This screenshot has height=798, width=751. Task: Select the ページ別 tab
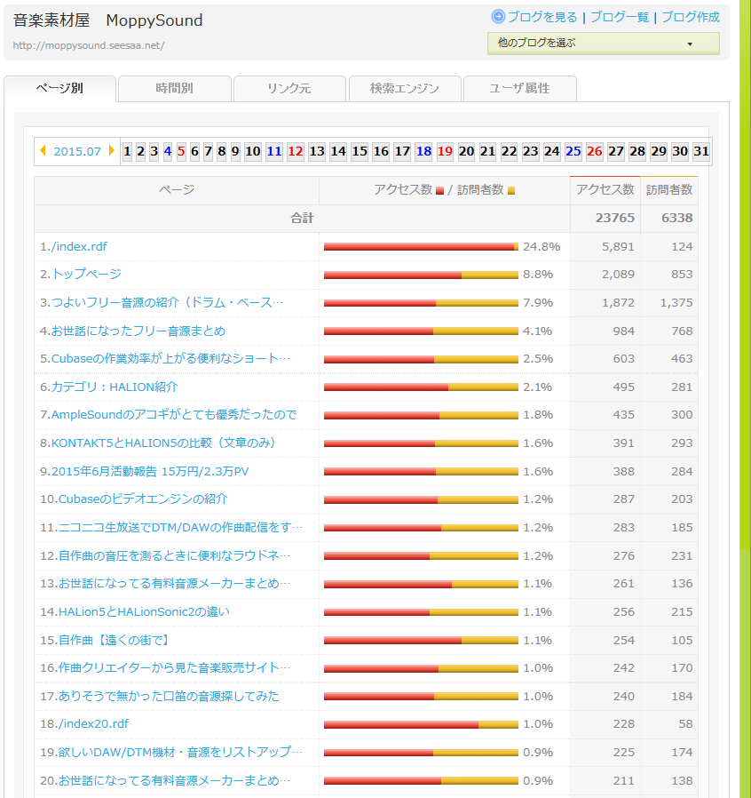click(59, 88)
